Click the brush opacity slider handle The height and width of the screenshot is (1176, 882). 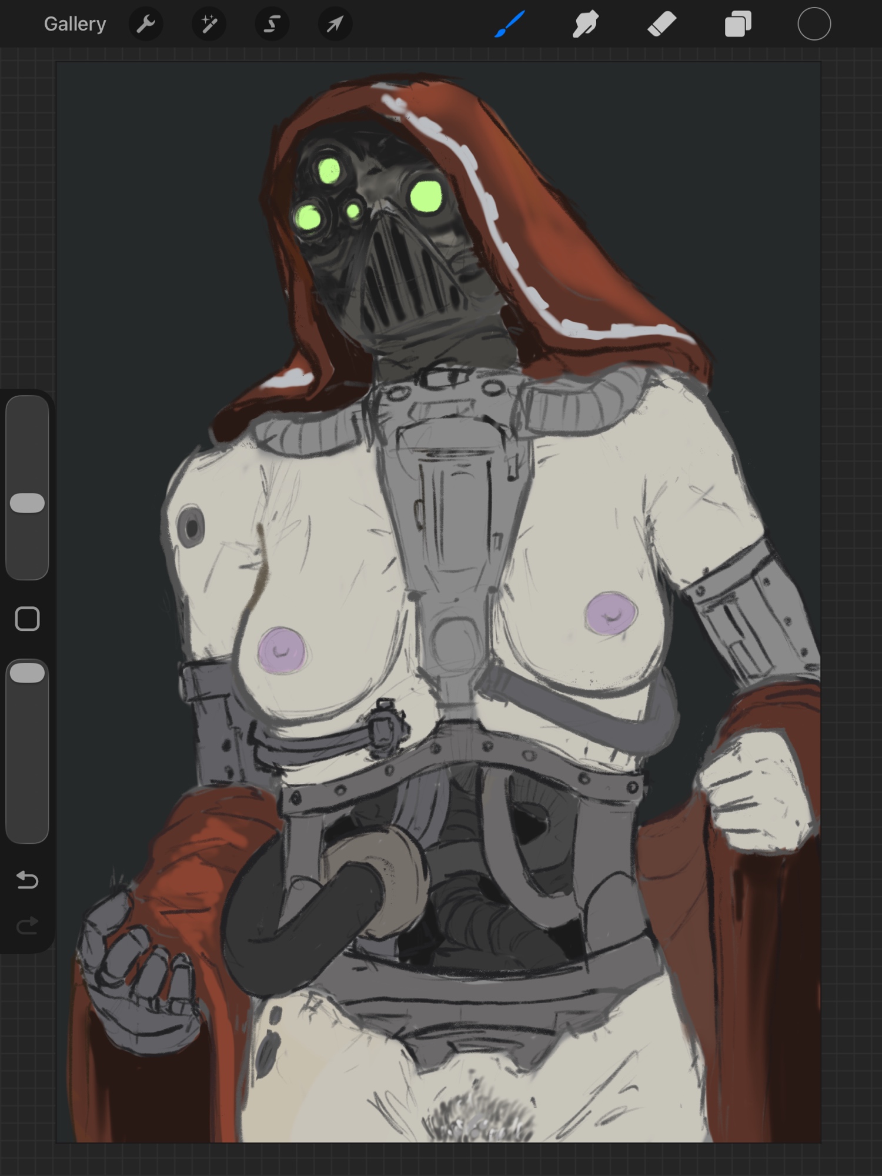point(28,673)
